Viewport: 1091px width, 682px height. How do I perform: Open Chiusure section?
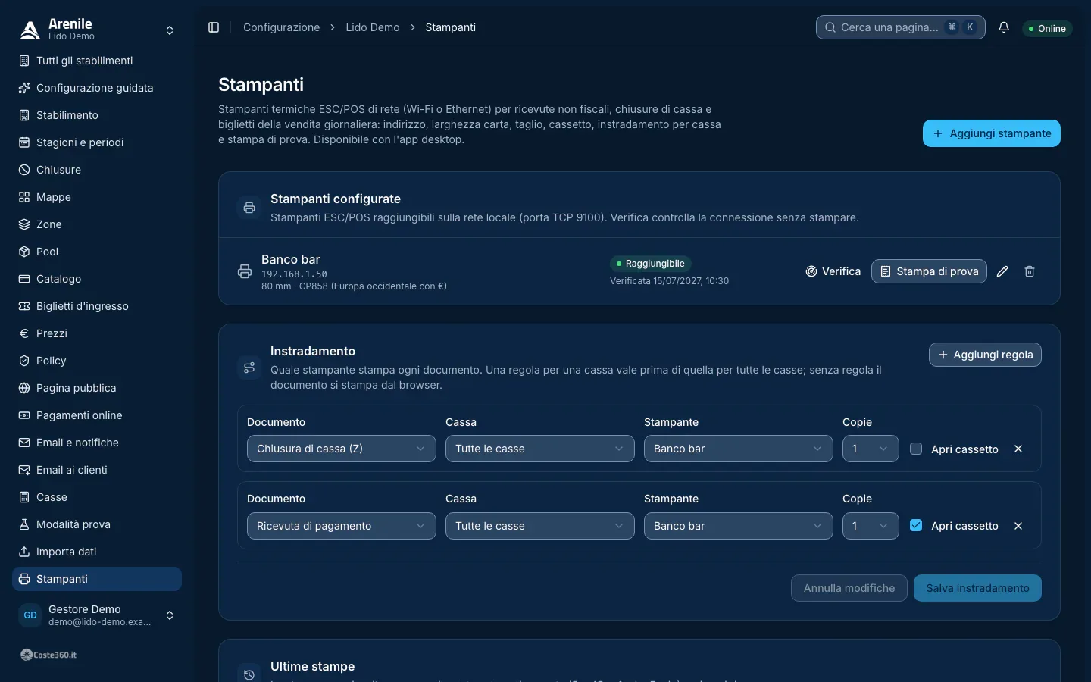[x=97, y=170]
